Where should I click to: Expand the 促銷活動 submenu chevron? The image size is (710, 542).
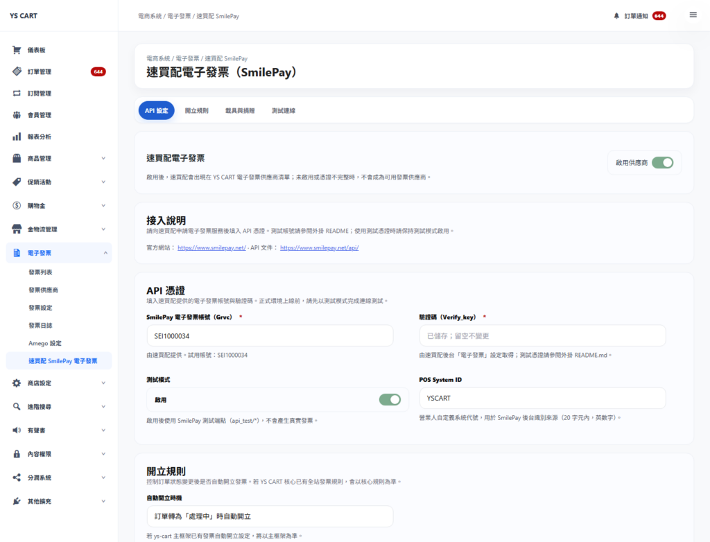(x=104, y=182)
